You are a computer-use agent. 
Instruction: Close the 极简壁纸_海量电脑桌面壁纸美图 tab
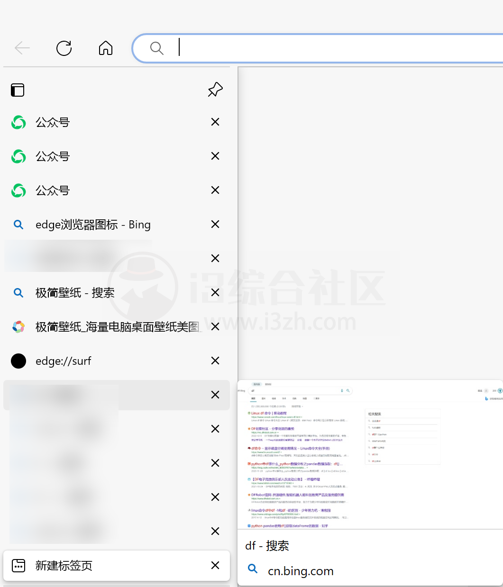[215, 326]
